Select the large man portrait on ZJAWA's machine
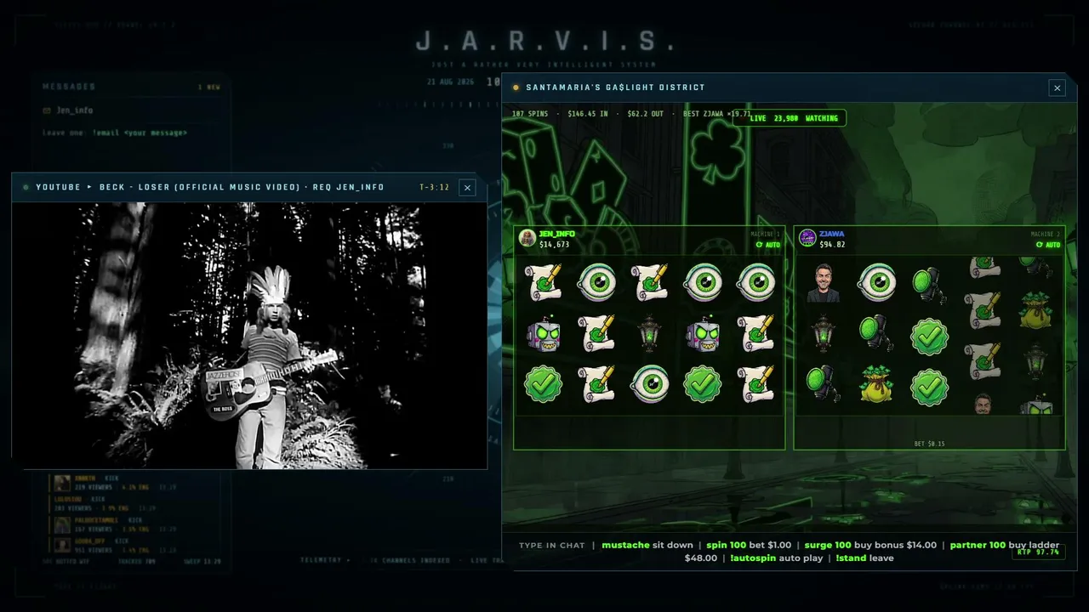The height and width of the screenshot is (612, 1089). coord(824,284)
